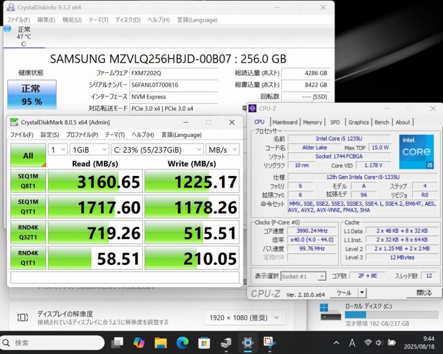Switch to the Bench tab in CPU-Z

coord(382,122)
